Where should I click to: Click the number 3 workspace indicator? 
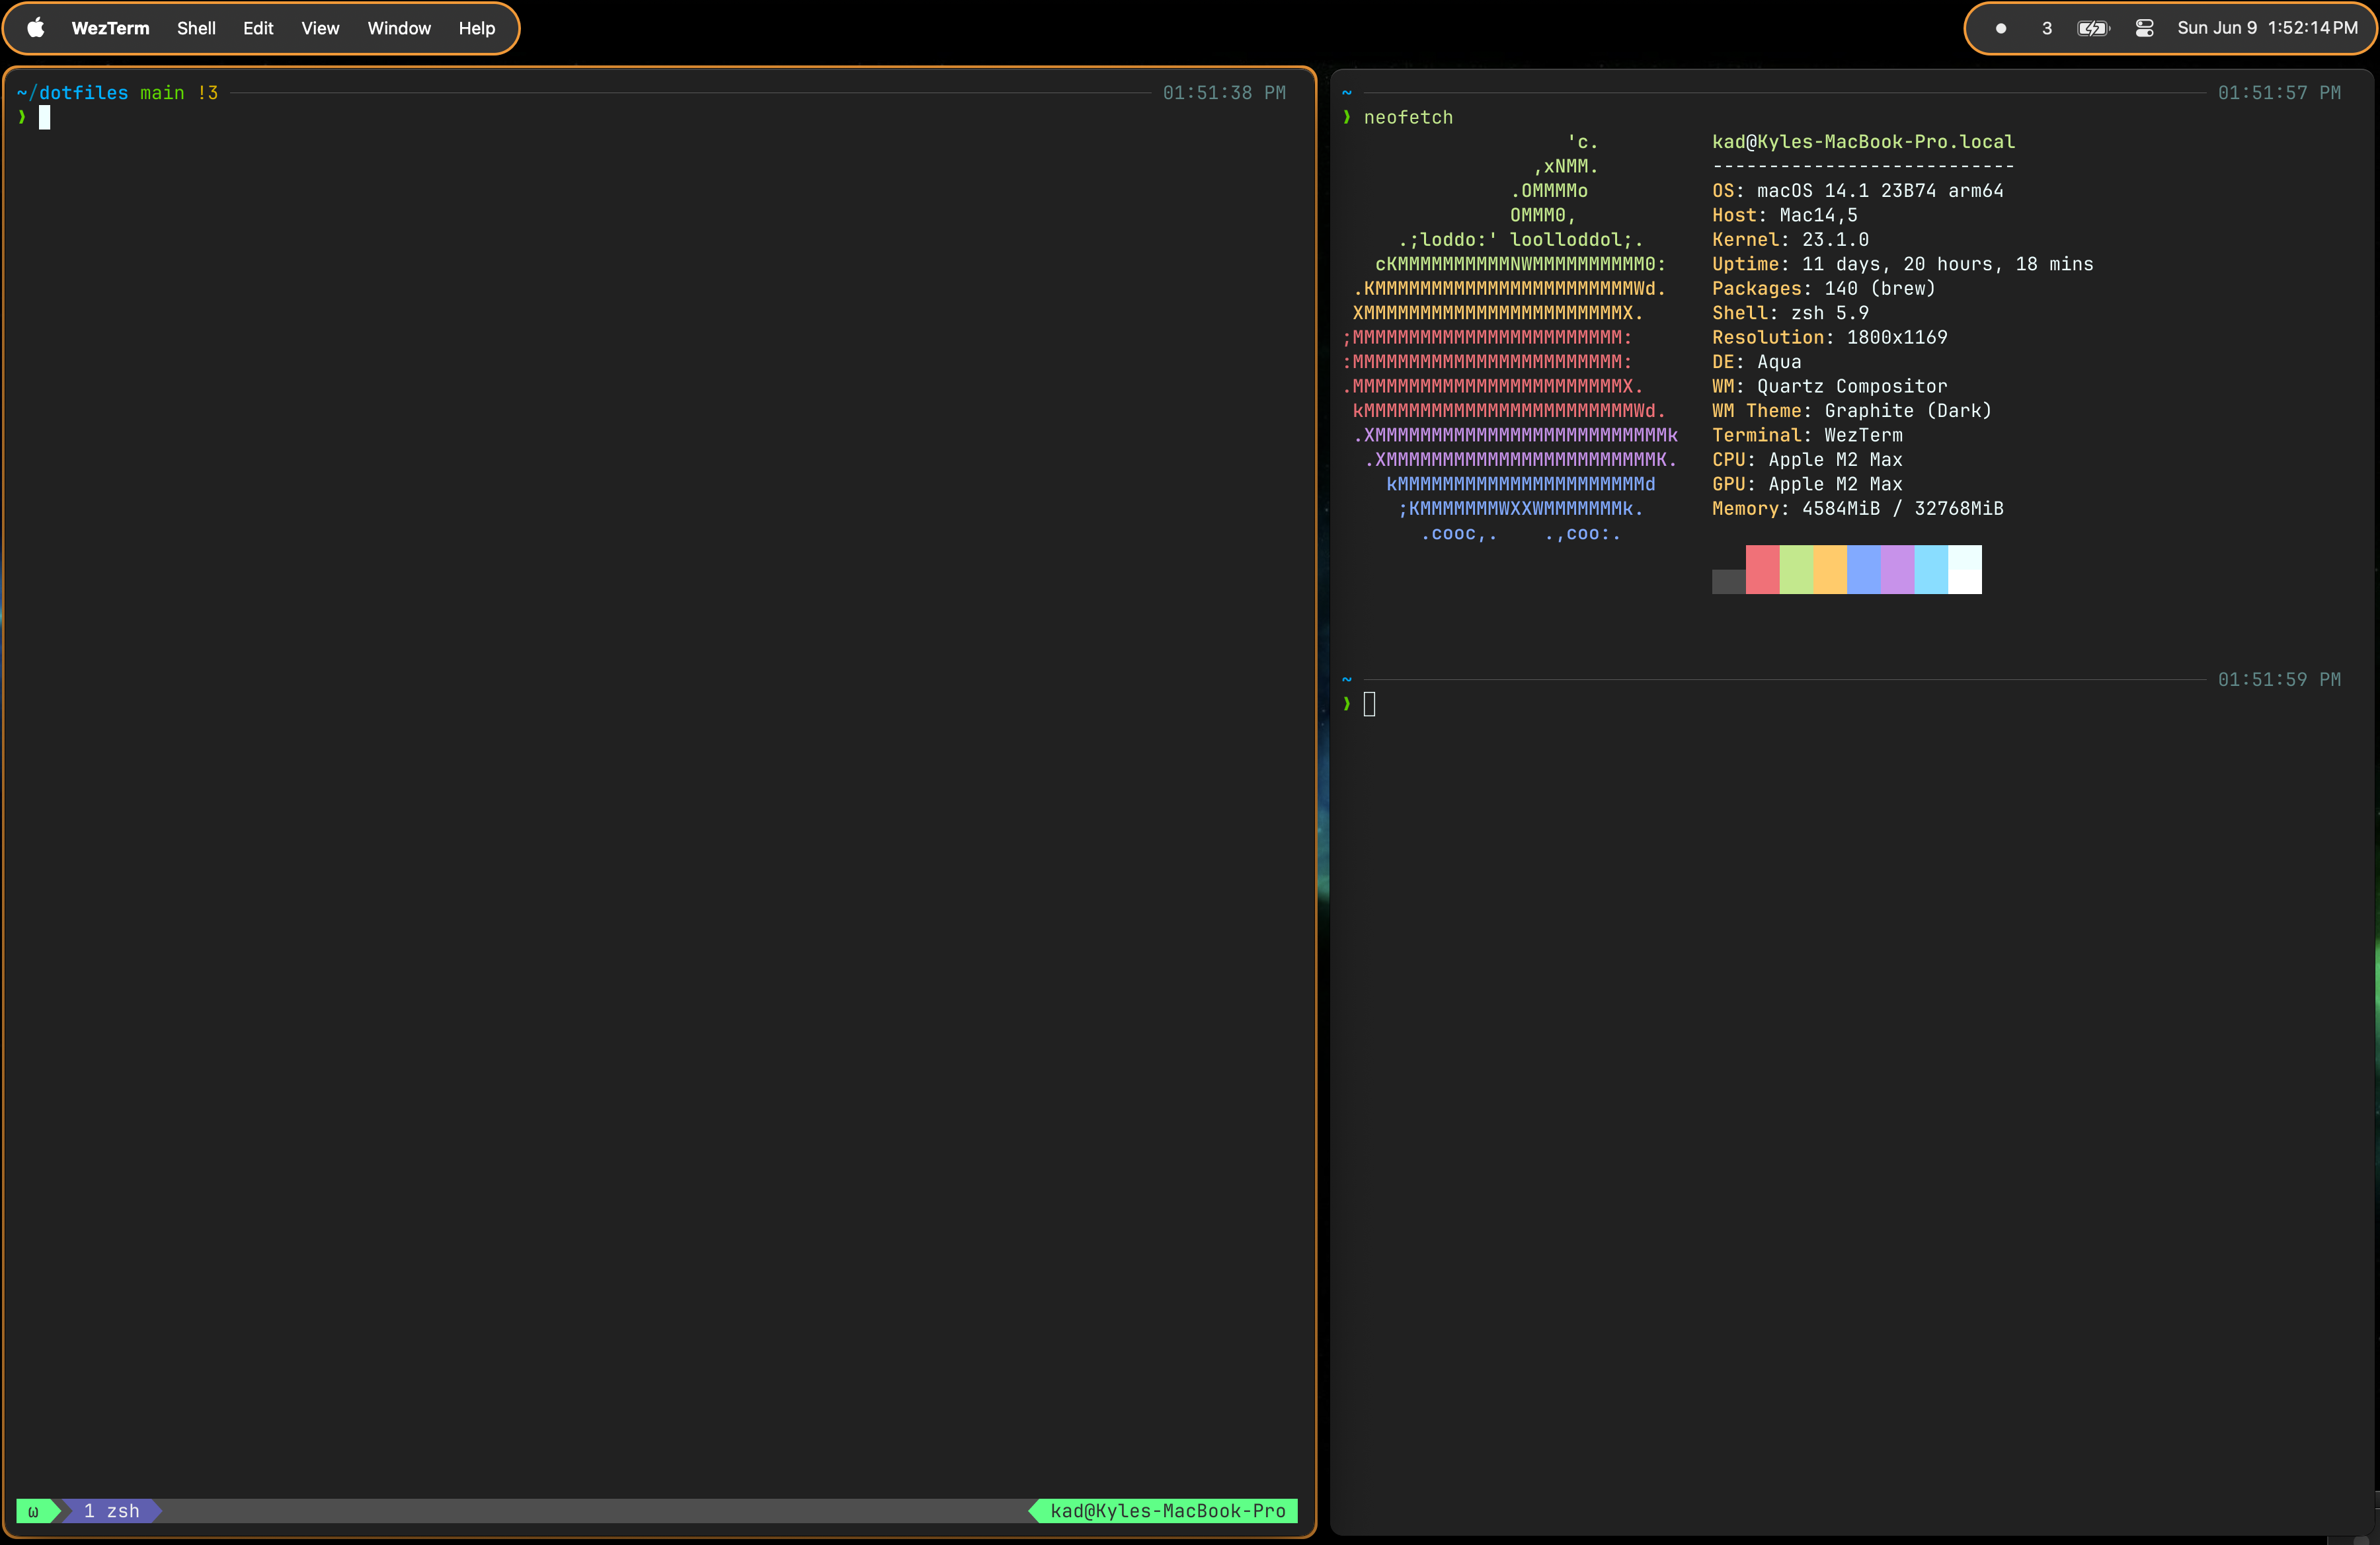tap(2046, 28)
